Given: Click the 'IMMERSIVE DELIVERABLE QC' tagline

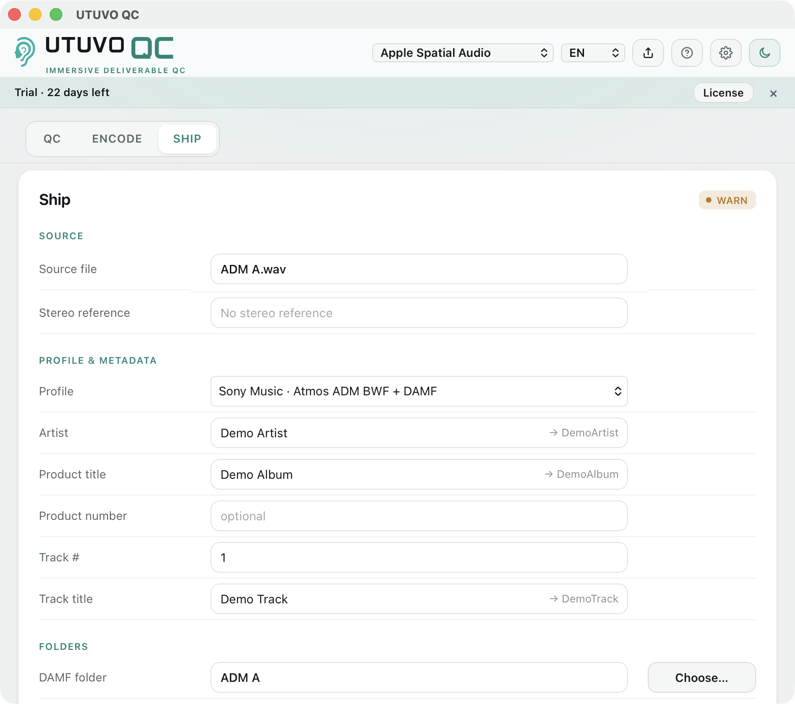Looking at the screenshot, I should (116, 70).
